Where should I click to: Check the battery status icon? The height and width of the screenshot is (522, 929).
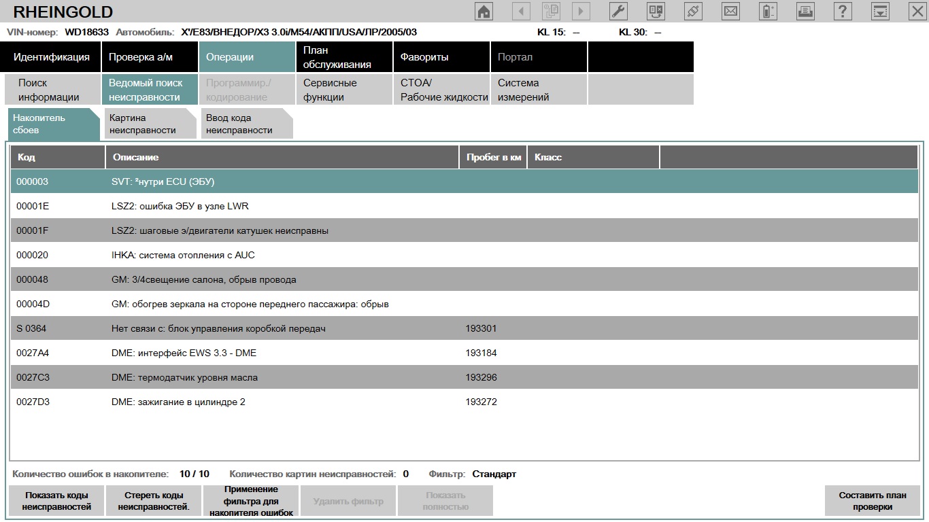coord(768,11)
